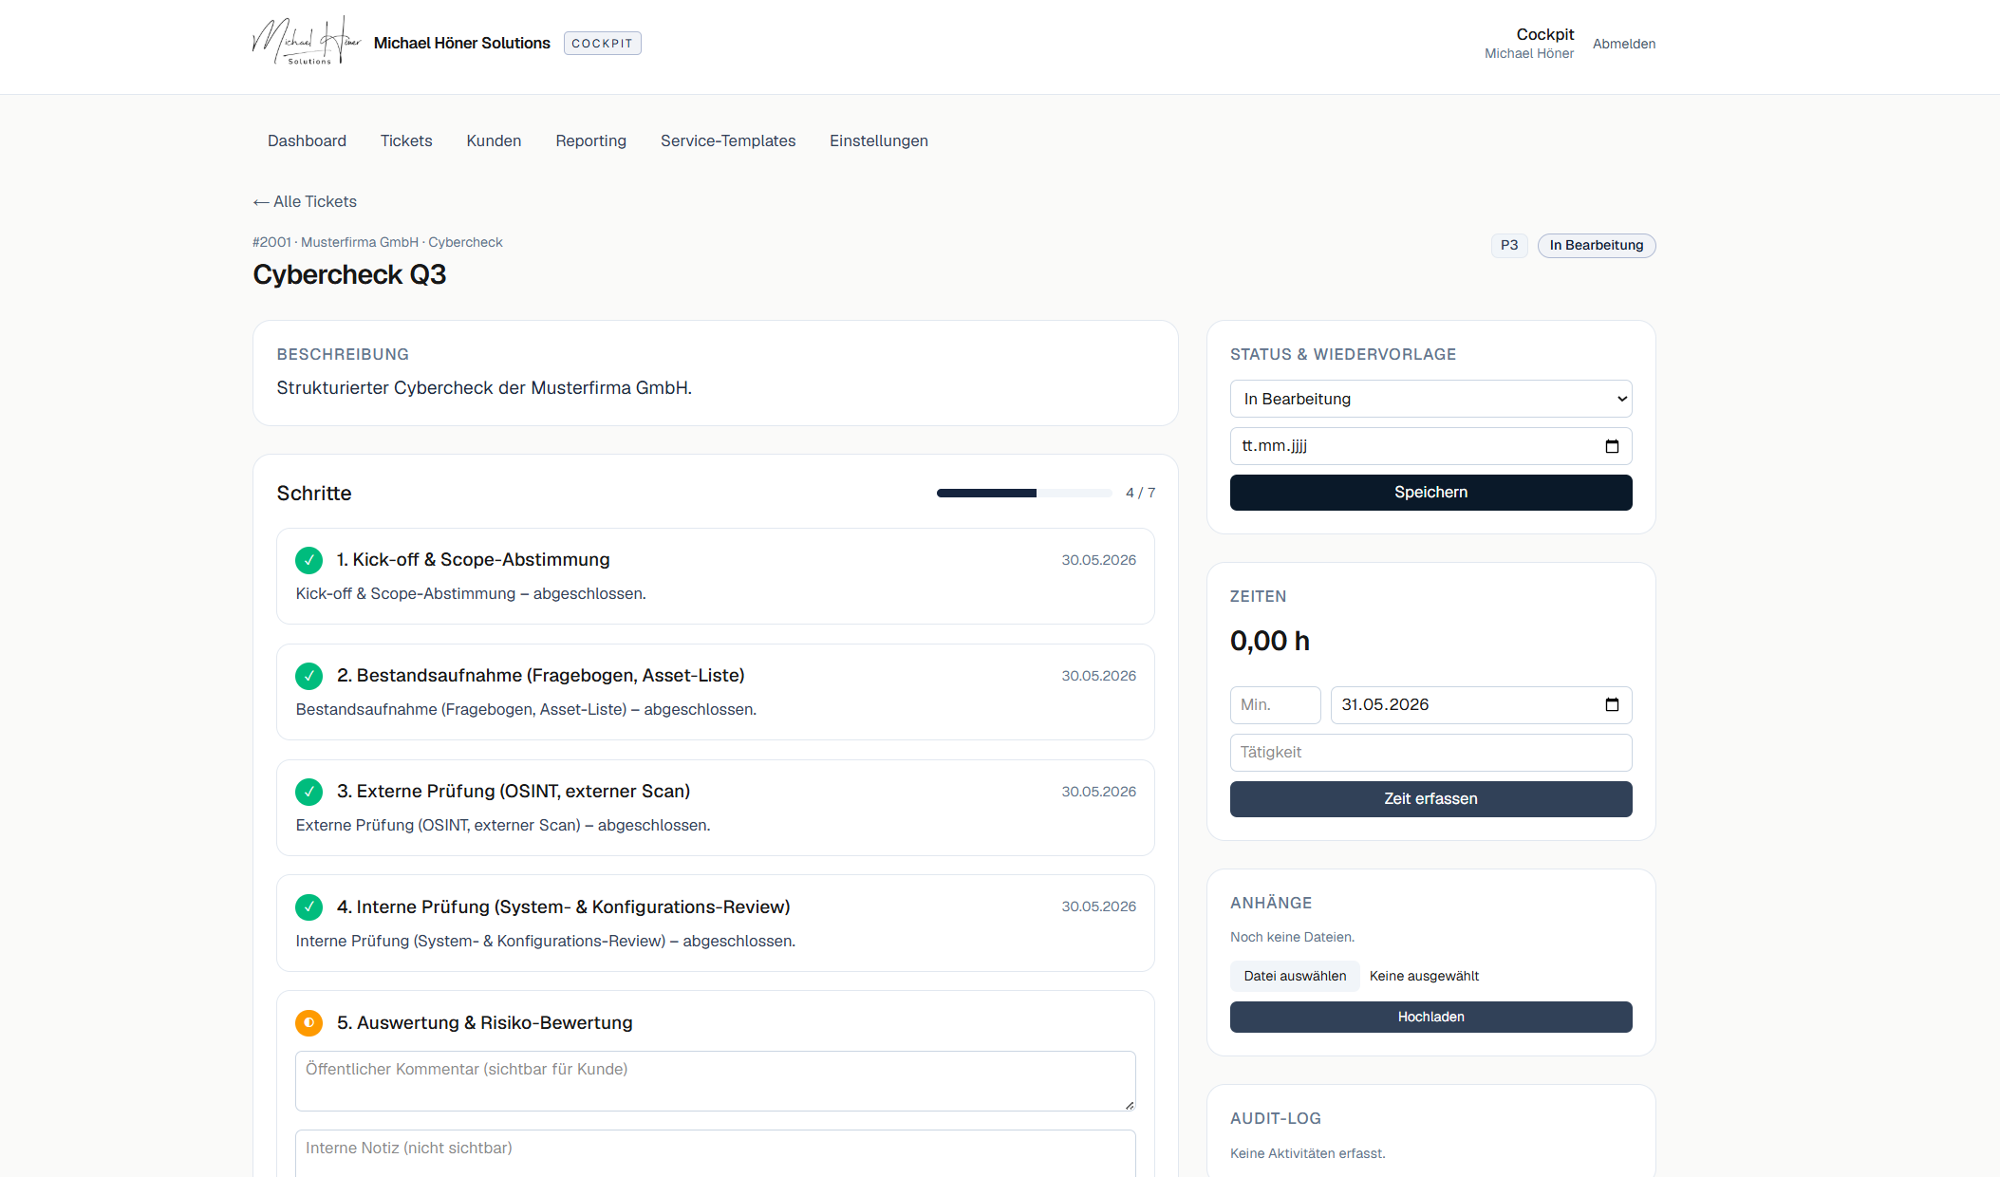The image size is (2000, 1177).
Task: Toggle green checkmark for step 4 Interne Prüfung
Action: coord(308,907)
